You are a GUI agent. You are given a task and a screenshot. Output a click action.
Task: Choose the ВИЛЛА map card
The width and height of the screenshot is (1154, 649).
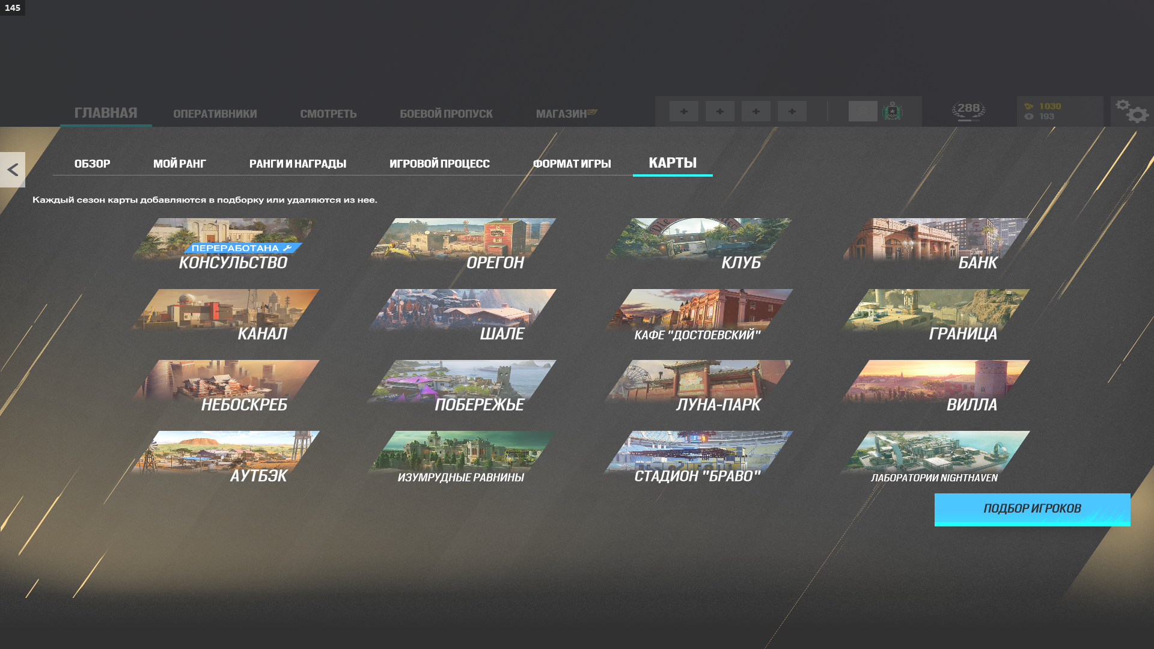[x=935, y=386]
